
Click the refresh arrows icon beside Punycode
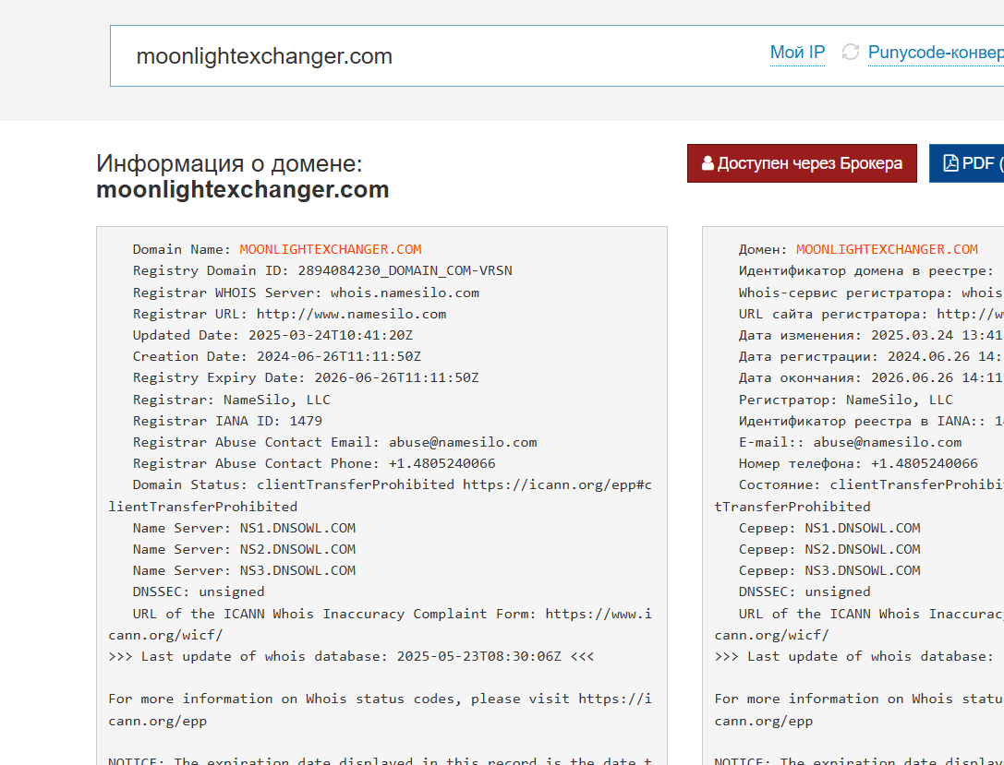851,52
